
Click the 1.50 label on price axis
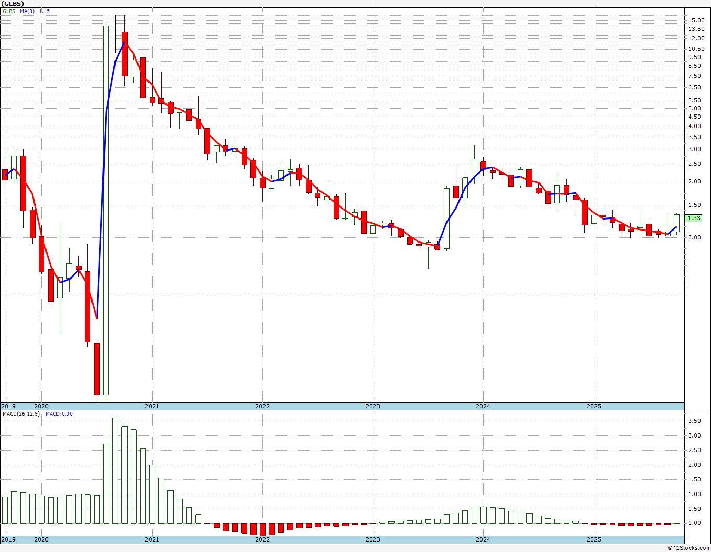coord(694,205)
